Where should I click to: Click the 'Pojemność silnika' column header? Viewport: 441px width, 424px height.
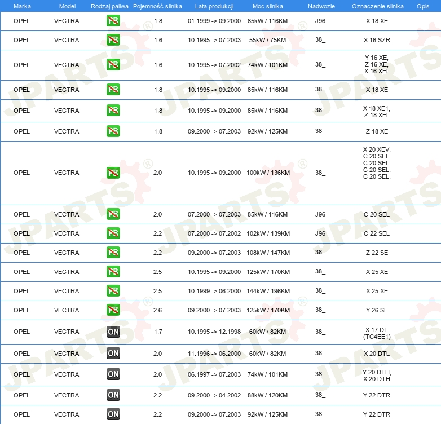coord(158,6)
